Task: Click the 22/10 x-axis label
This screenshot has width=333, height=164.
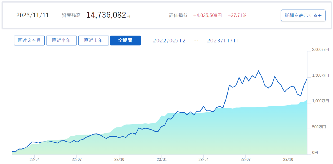Action: [x=119, y=160]
